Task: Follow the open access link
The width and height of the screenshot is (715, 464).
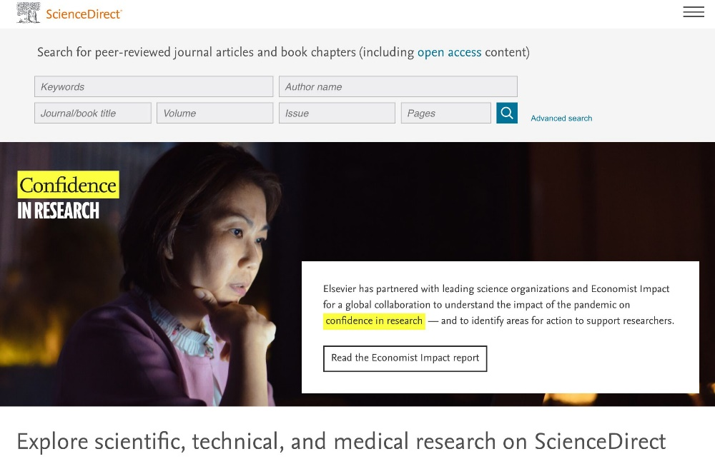Action: point(449,52)
